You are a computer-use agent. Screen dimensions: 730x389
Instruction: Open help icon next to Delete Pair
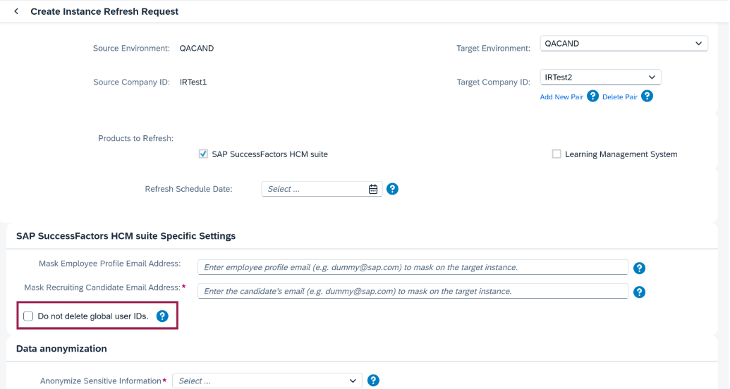[647, 97]
